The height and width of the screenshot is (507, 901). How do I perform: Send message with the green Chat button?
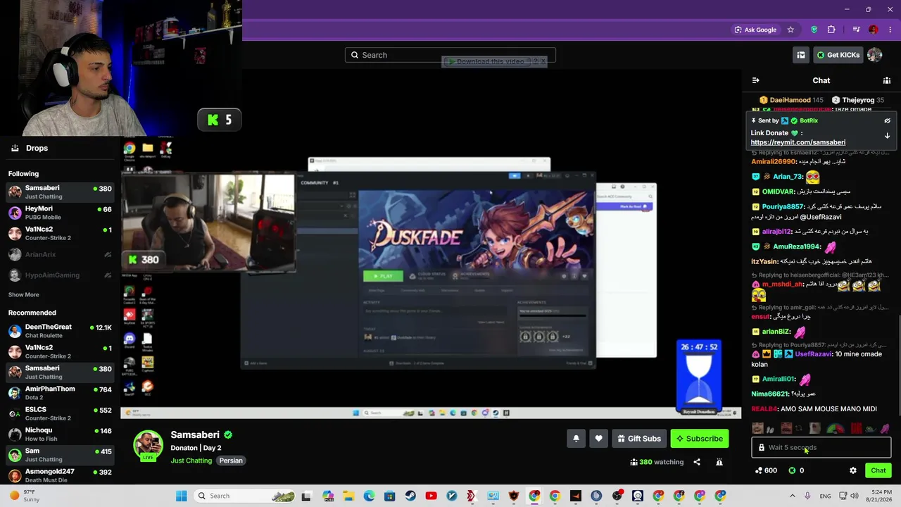pyautogui.click(x=878, y=470)
